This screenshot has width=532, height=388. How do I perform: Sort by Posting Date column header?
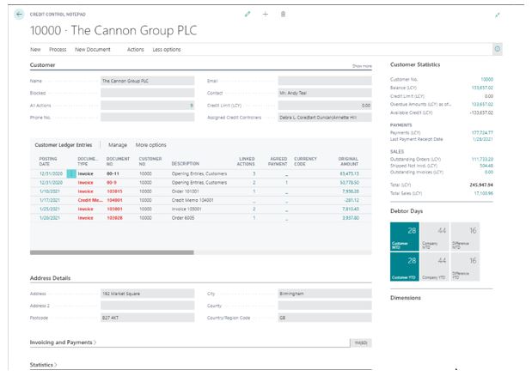point(48,161)
